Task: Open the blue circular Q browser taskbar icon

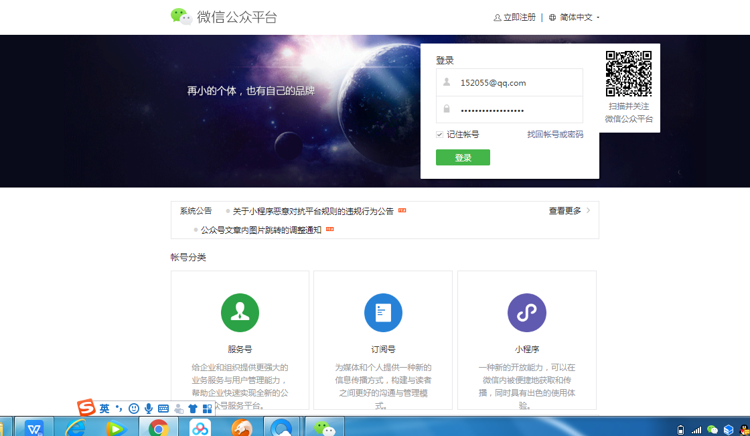Action: [x=282, y=427]
